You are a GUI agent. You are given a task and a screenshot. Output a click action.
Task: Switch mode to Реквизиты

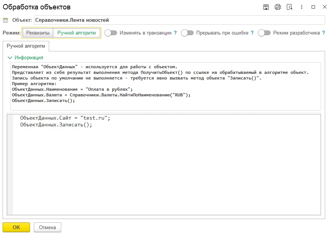coord(38,33)
